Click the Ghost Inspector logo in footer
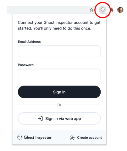This screenshot has width=127, height=151. pyautogui.click(x=19, y=137)
